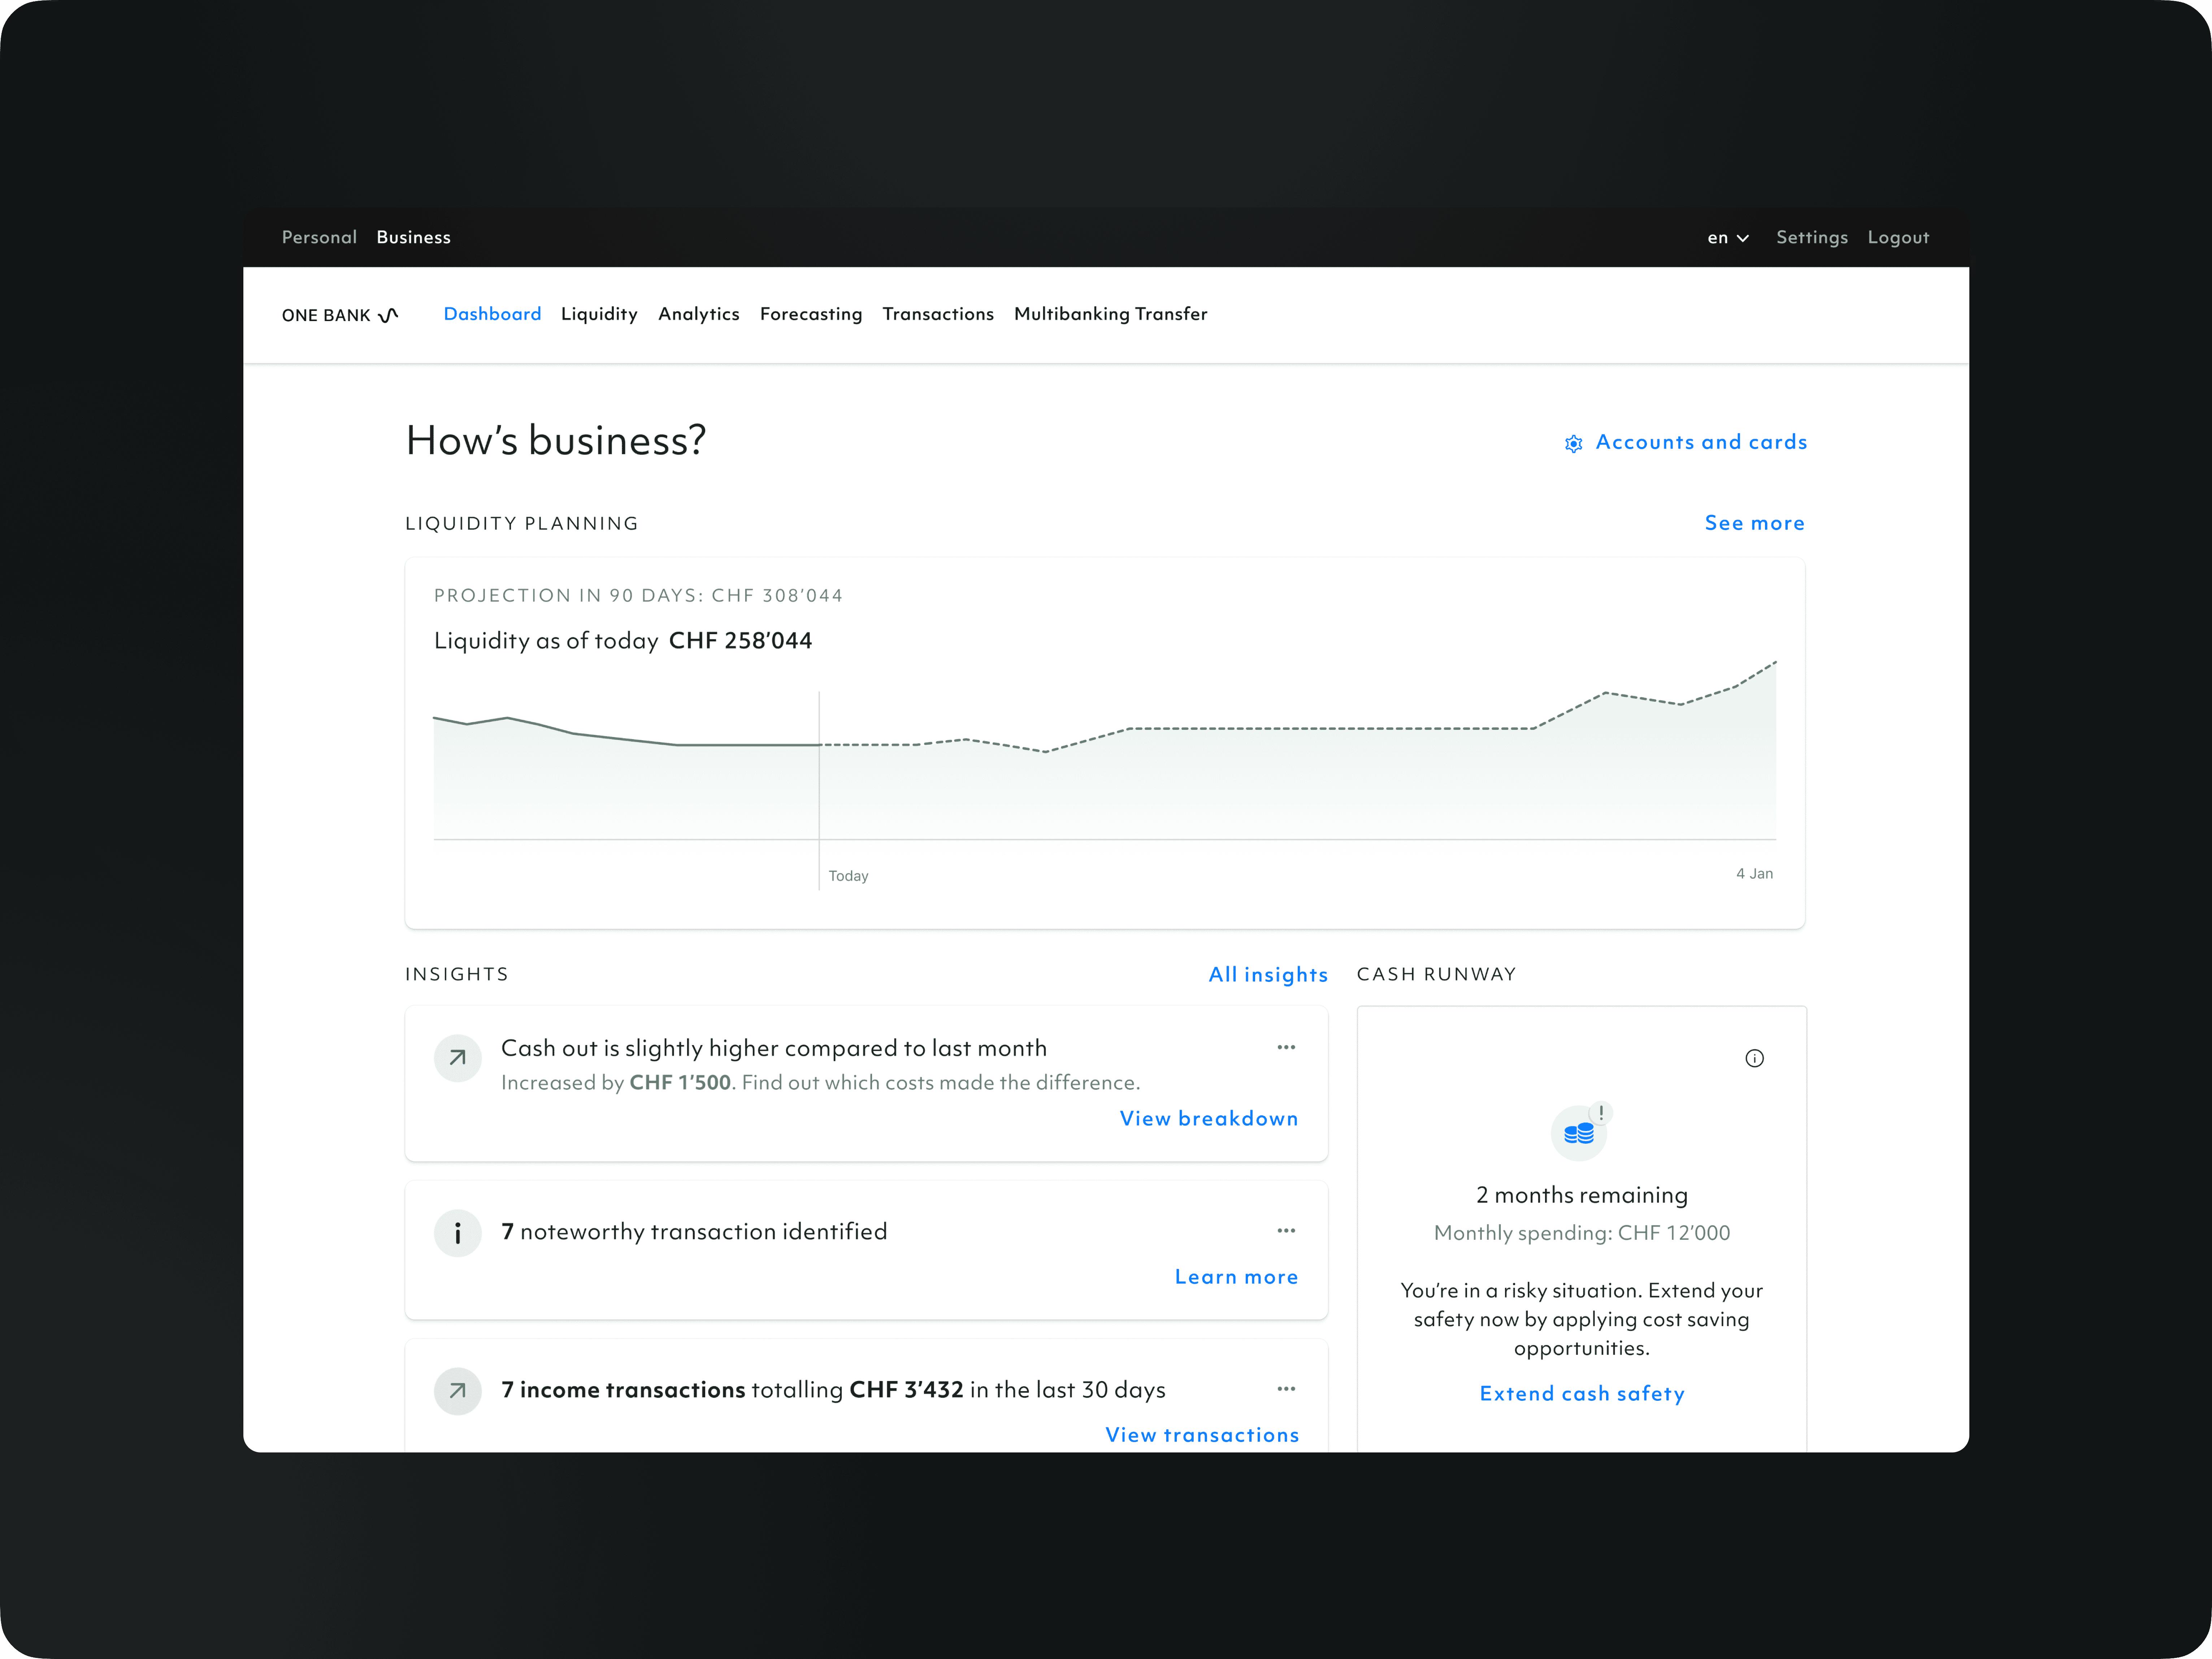The image size is (2212, 1659).
Task: Click the 'How's business?' heading
Action: tap(556, 441)
